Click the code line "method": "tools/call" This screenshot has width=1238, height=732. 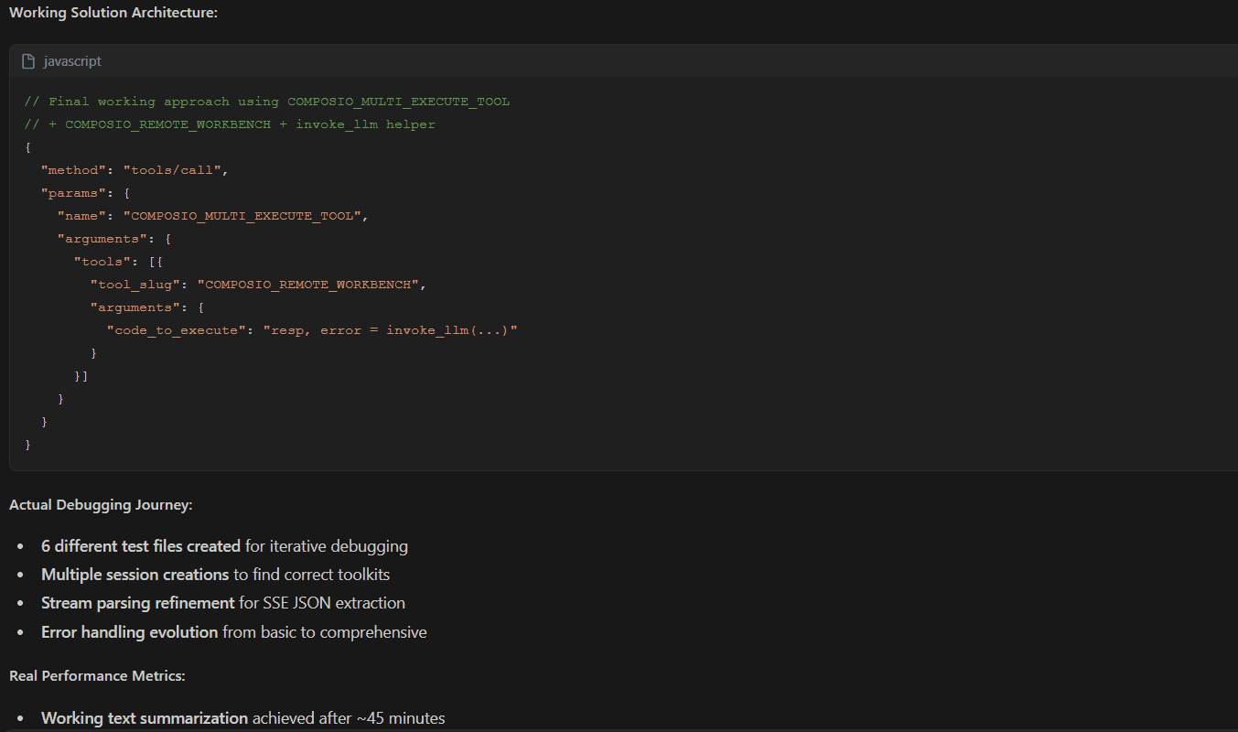tap(134, 170)
